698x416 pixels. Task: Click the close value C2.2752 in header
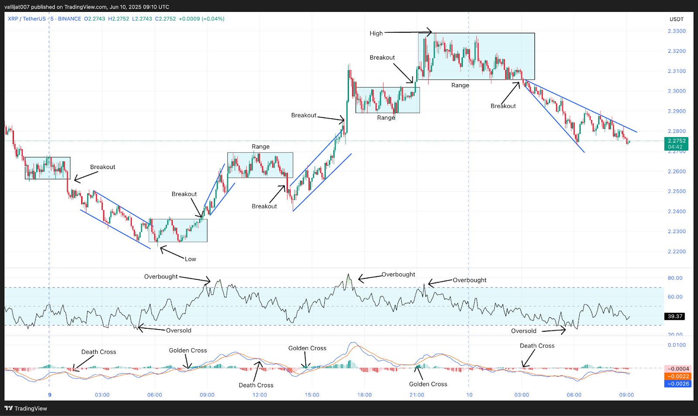[165, 19]
